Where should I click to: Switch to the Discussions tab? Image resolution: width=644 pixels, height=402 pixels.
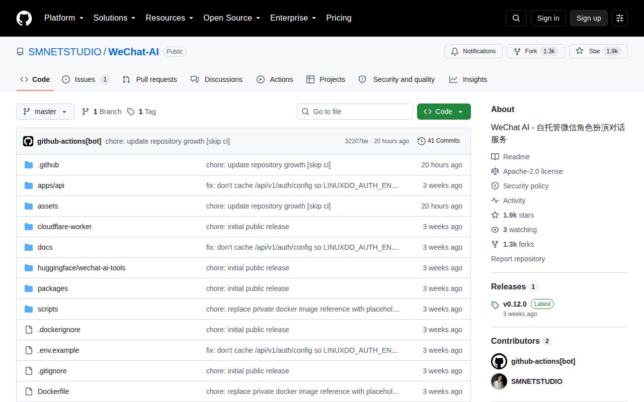[x=216, y=79]
